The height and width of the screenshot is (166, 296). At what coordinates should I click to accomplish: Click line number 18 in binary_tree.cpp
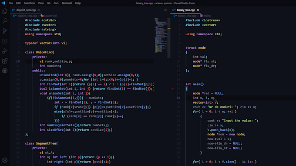tap(178, 98)
